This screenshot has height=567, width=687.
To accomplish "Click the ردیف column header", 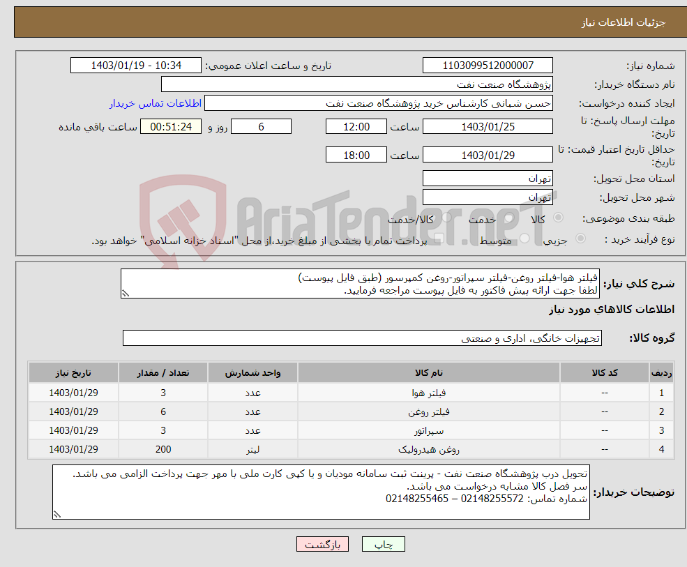I will click(x=661, y=373).
